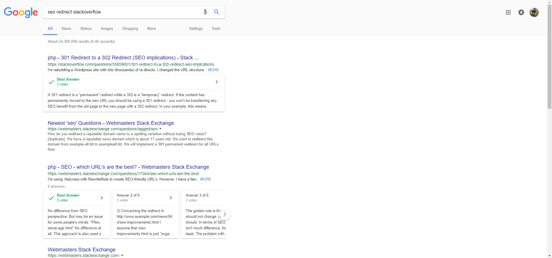Viewport: 552px width, 258px height.
Task: Click the page vertical scrollbar thumb
Action: (549, 56)
